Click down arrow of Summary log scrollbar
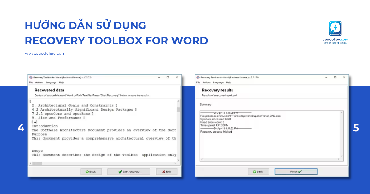 (x=342, y=156)
